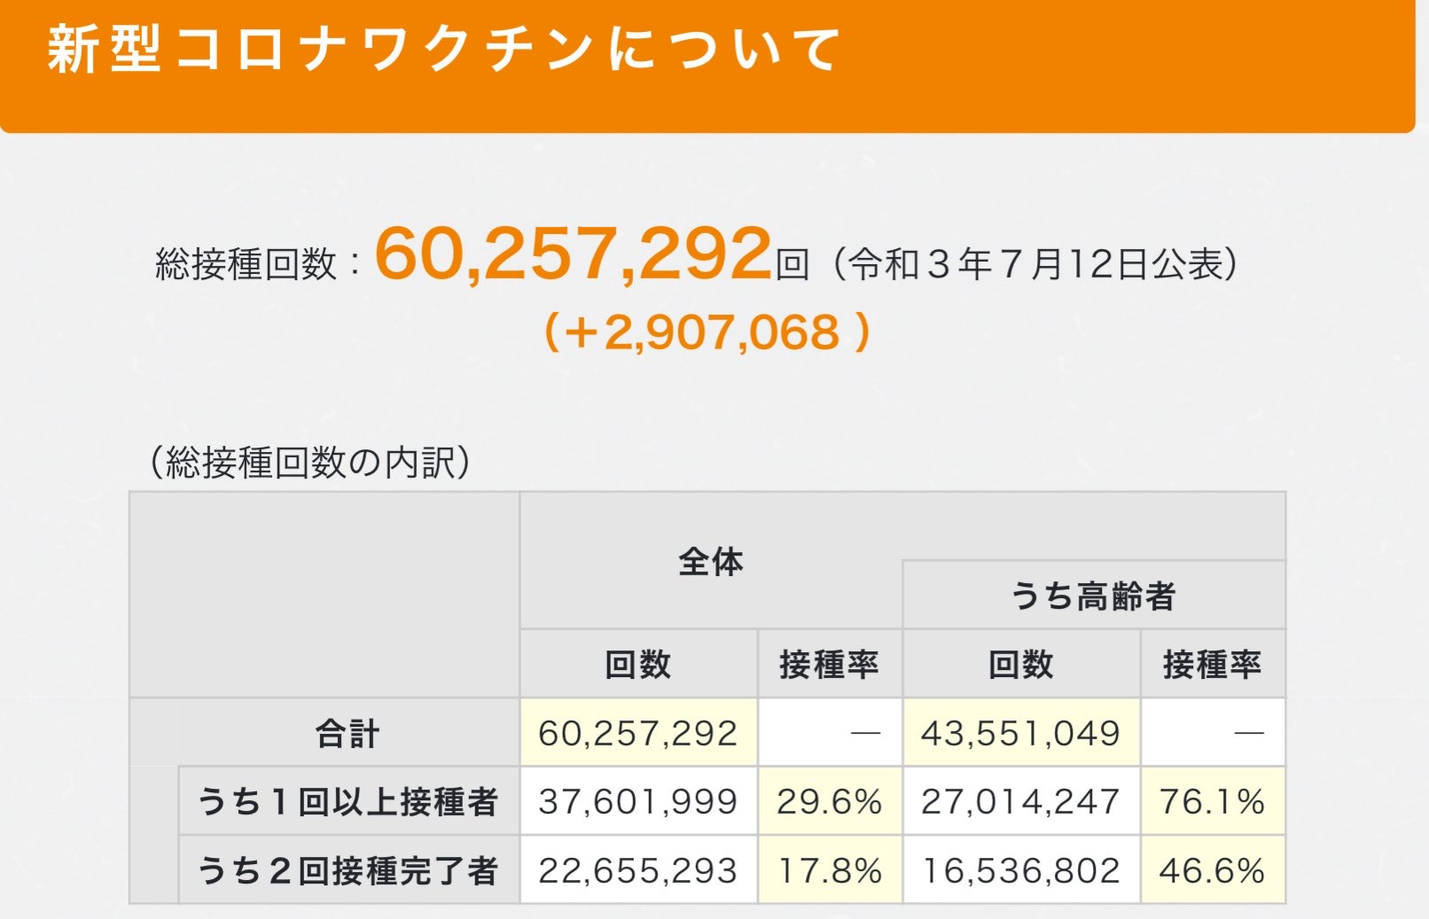Select the うち1回以上接種者 row label
1429x919 pixels.
pyautogui.click(x=348, y=802)
